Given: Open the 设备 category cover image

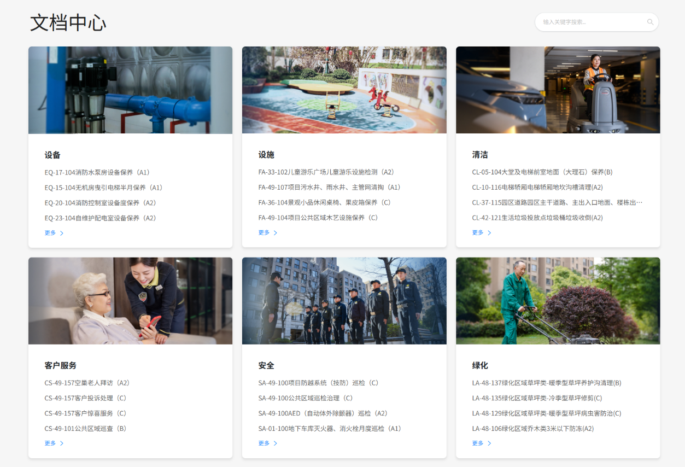Looking at the screenshot, I should click(x=130, y=90).
